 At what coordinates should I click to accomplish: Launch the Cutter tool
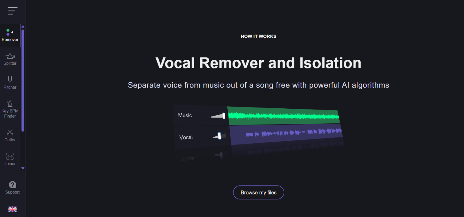(x=10, y=136)
